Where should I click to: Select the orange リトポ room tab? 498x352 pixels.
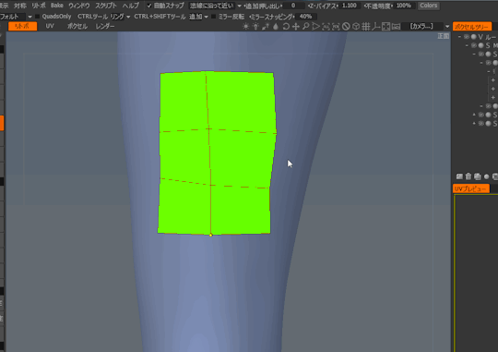[22, 27]
